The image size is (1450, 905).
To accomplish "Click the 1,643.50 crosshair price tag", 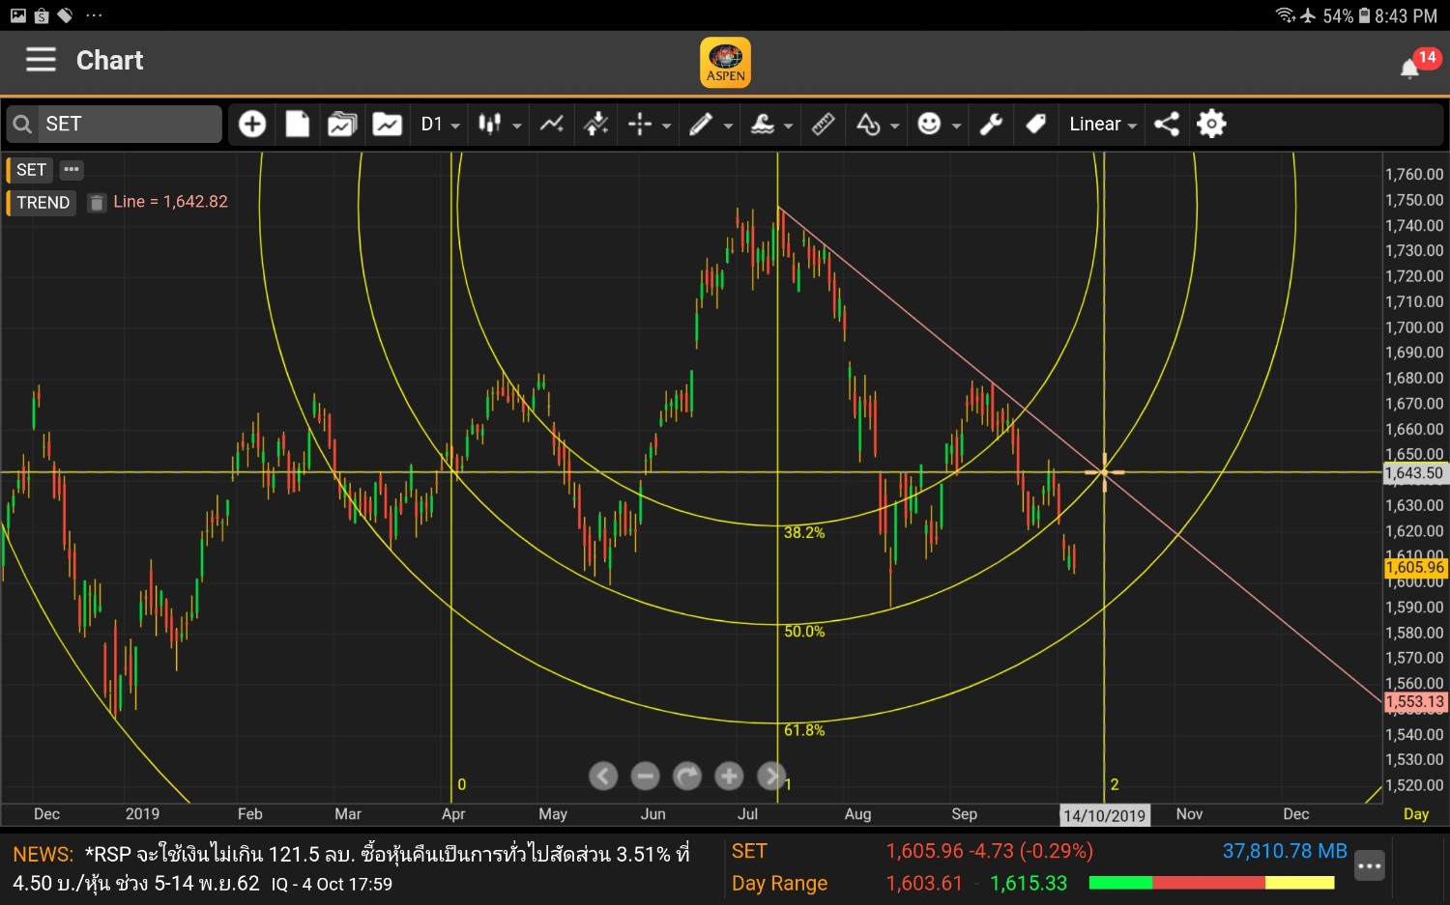I will 1414,473.
